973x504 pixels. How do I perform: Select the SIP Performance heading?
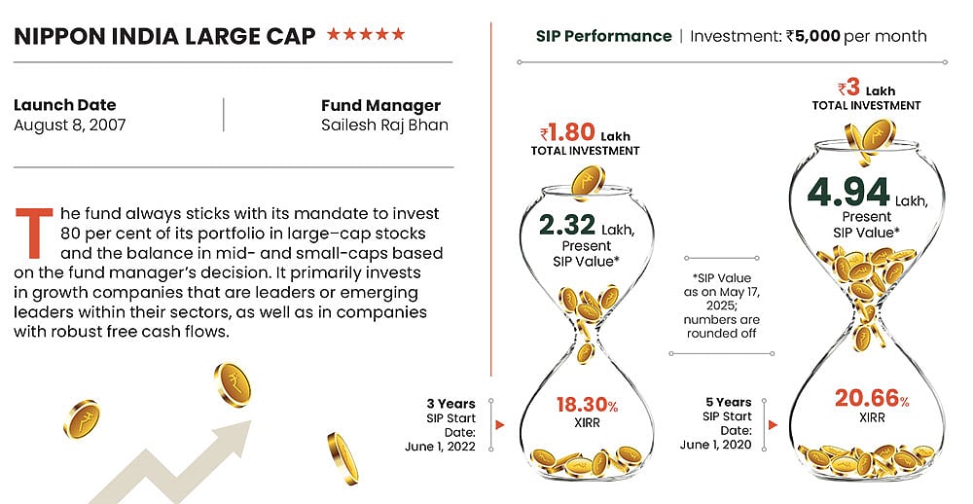pyautogui.click(x=603, y=36)
